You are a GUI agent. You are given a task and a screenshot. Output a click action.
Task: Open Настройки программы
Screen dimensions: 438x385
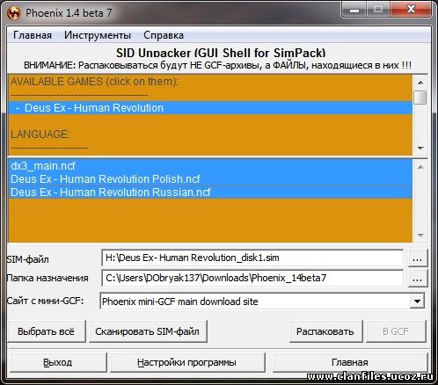187,362
